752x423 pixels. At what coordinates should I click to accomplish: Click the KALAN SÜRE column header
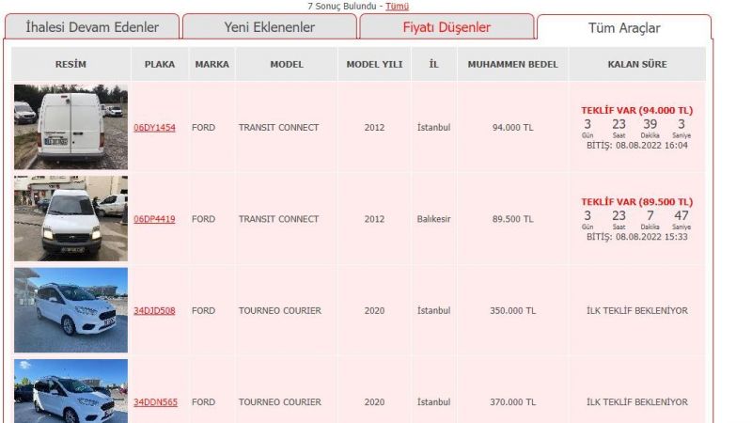pyautogui.click(x=637, y=64)
